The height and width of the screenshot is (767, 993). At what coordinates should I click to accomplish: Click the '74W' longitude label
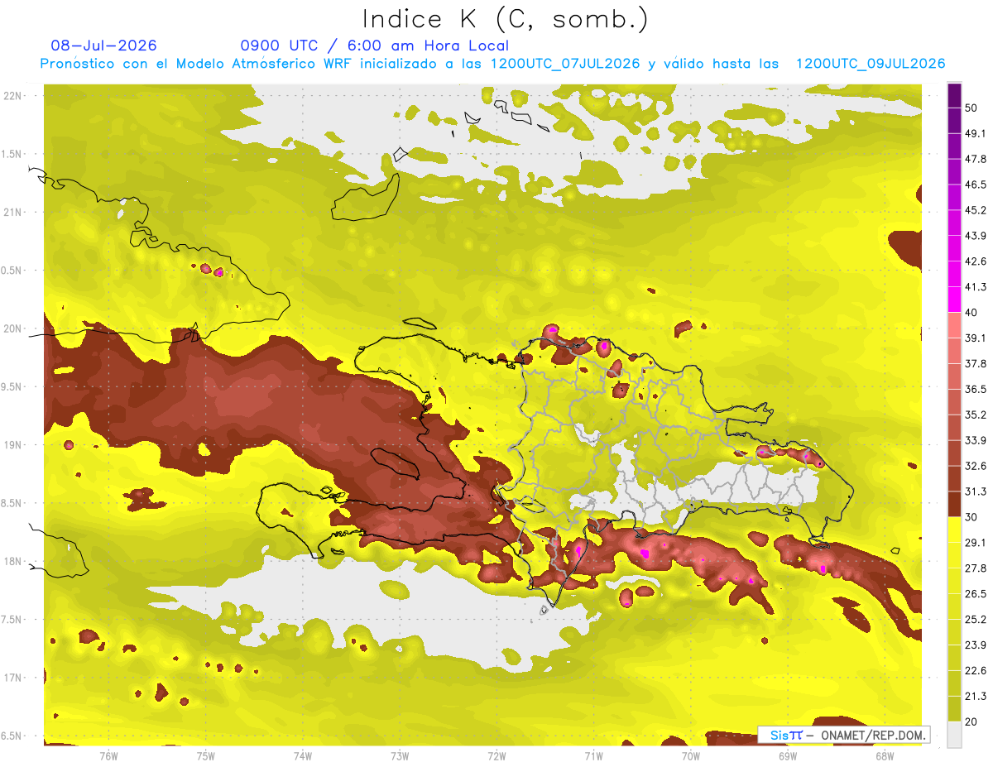pos(303,755)
